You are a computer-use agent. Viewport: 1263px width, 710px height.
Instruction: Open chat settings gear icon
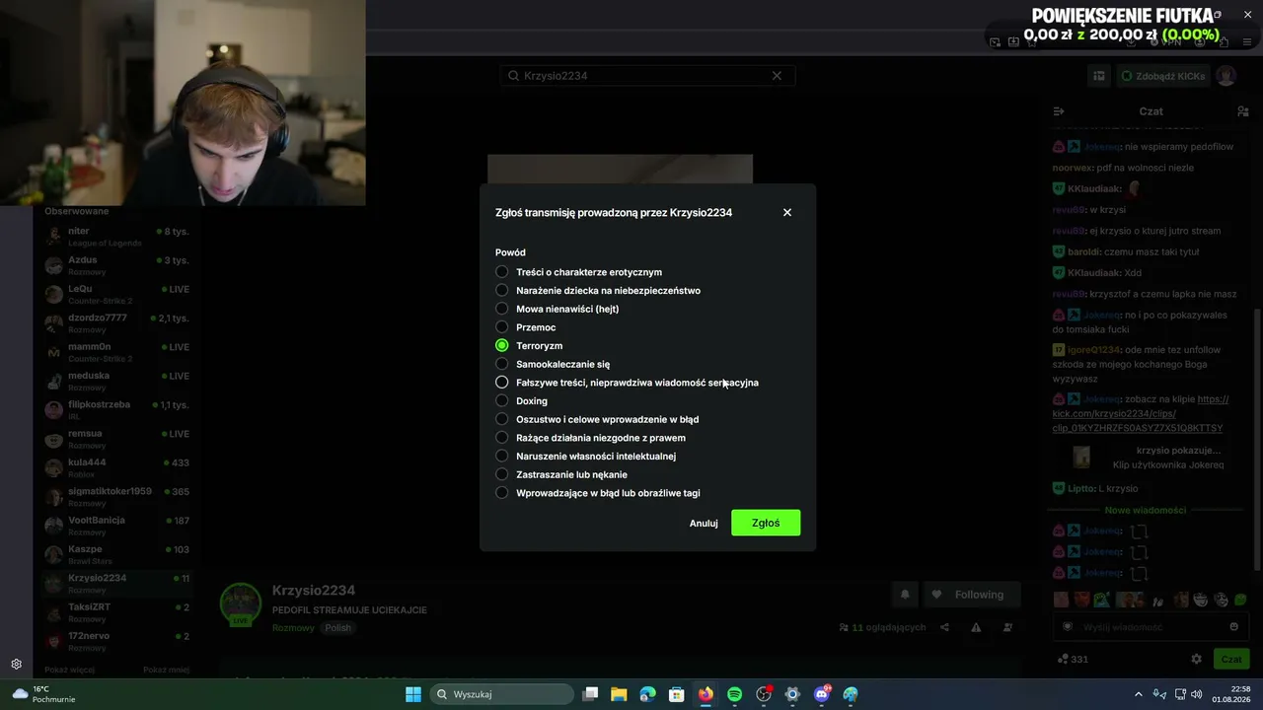(1196, 659)
